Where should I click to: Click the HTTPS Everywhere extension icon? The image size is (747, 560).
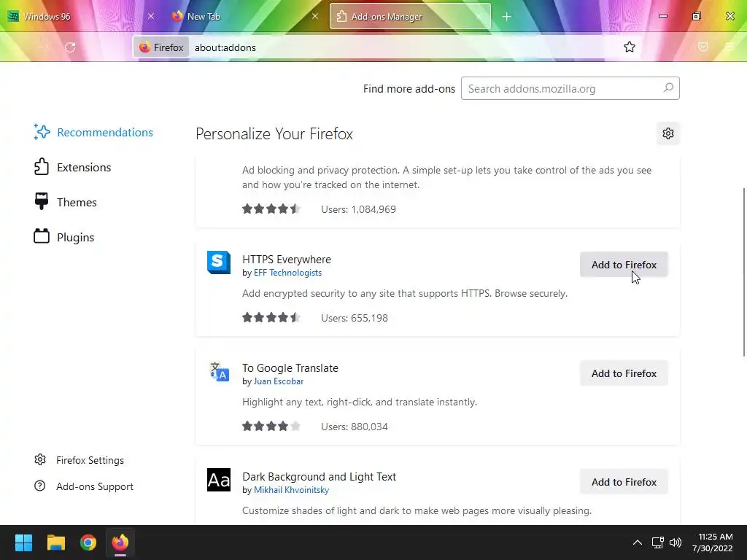219,262
